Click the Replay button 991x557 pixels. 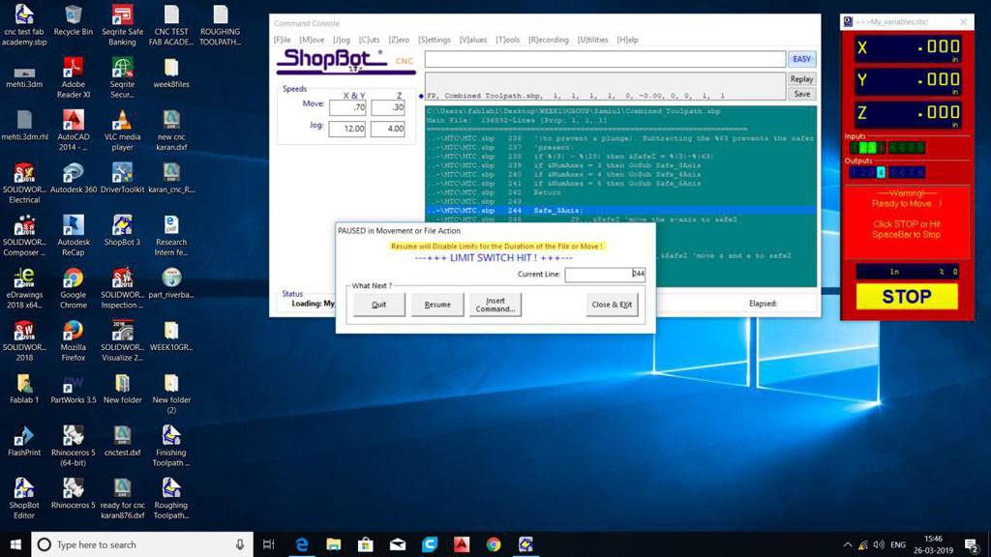(x=801, y=79)
